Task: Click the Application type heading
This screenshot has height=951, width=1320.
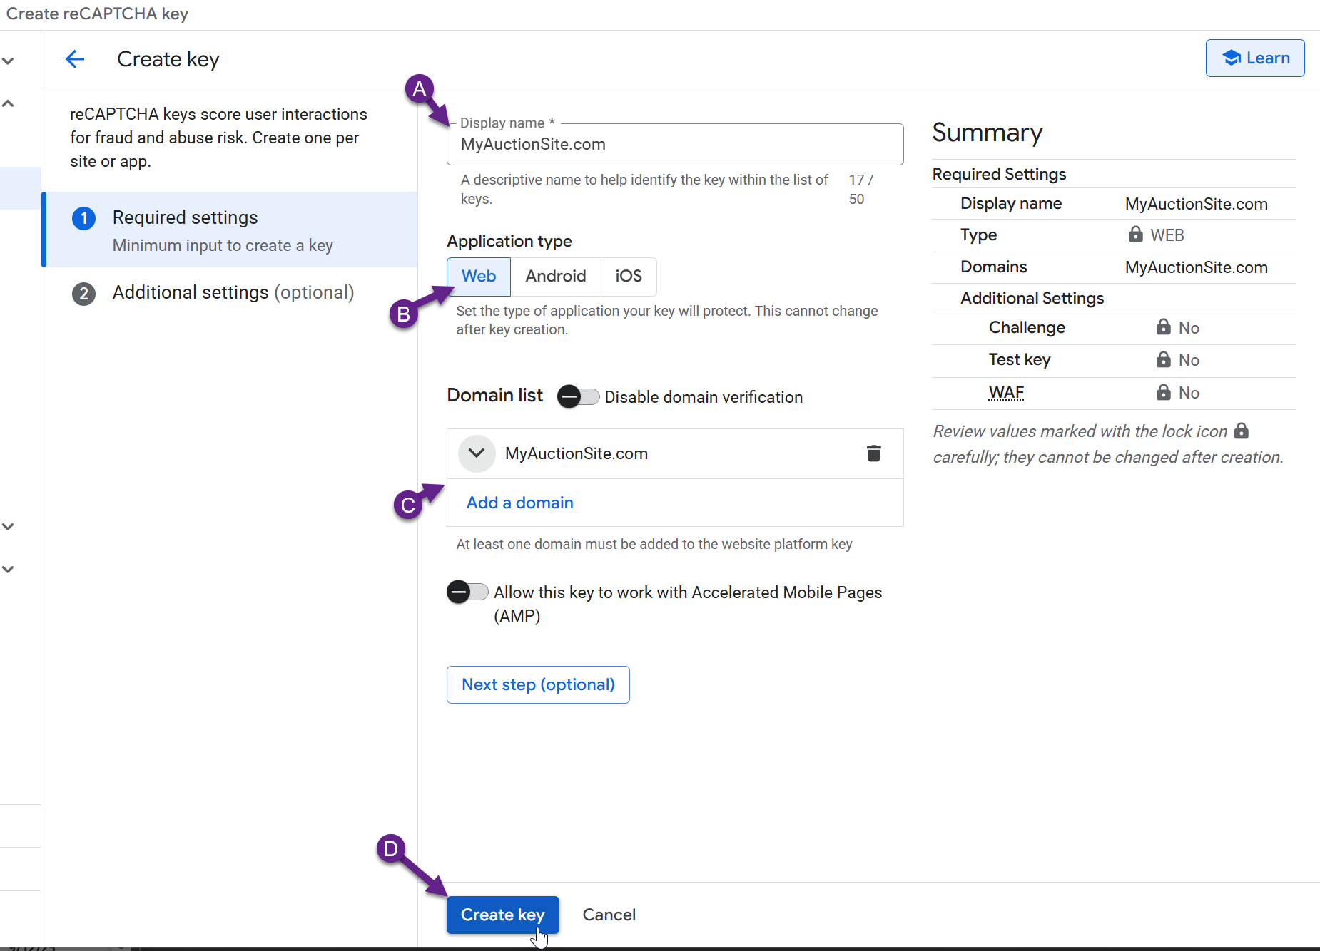Action: coord(509,241)
